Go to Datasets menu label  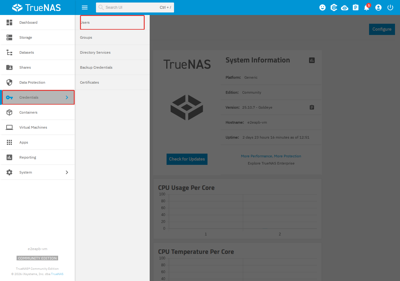coord(27,52)
